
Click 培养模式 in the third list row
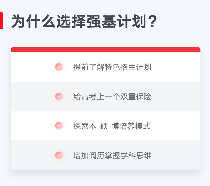point(135,126)
